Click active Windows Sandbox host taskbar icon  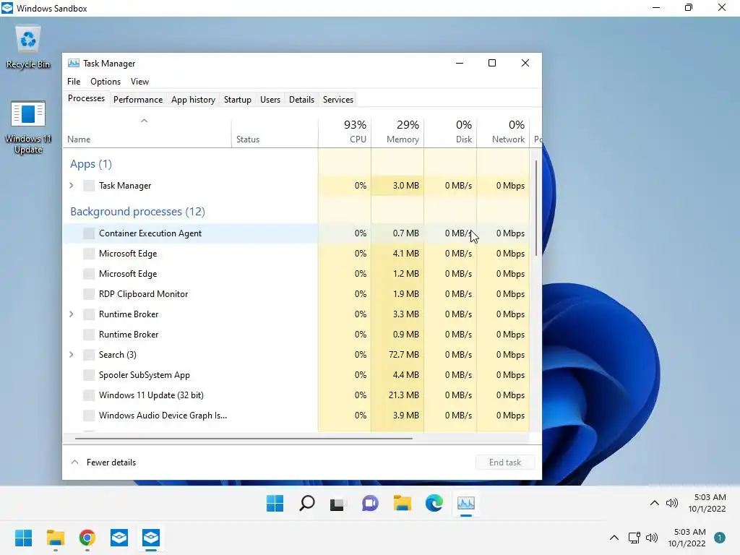(151, 538)
